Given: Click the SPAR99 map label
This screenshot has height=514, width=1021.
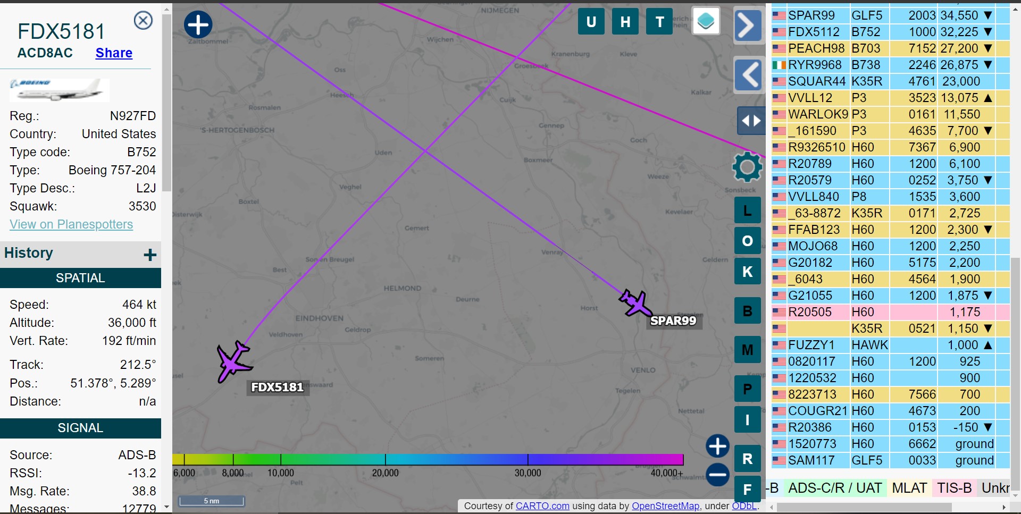Looking at the screenshot, I should point(673,321).
